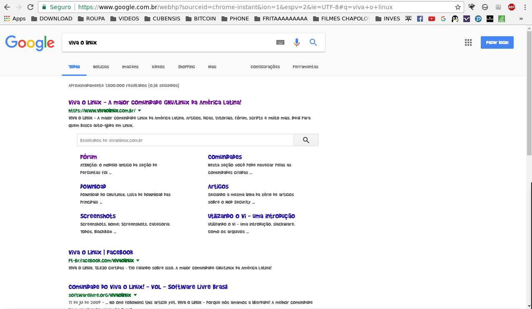Open the penguin Tux bookmark icon
This screenshot has width=532, height=309.
coord(455,19)
